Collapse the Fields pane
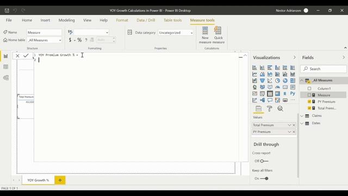Screen dimensions: 348x196 point(344,57)
